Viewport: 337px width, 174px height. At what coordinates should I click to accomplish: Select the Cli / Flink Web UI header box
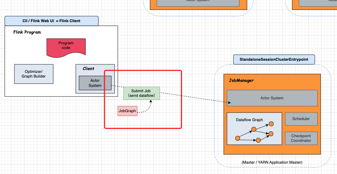[x=52, y=21]
